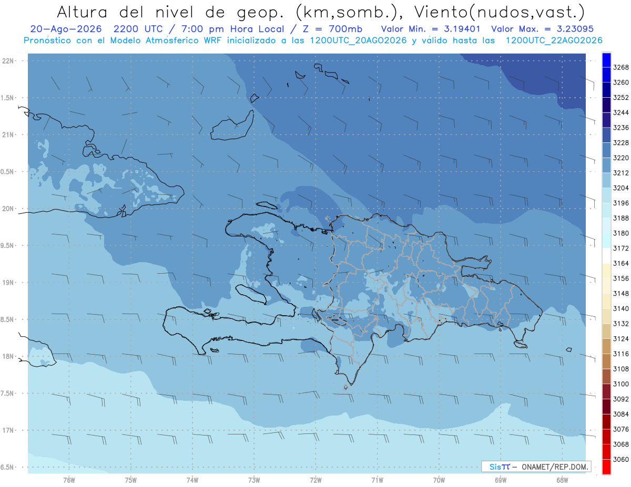631x487 pixels.
Task: Click the '69W' longitude label
Action: tap(501, 480)
